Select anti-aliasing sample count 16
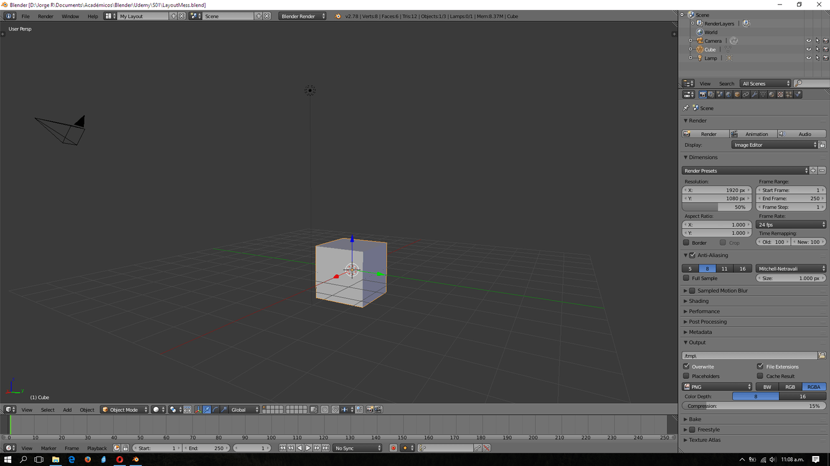The image size is (830, 466). [742, 269]
